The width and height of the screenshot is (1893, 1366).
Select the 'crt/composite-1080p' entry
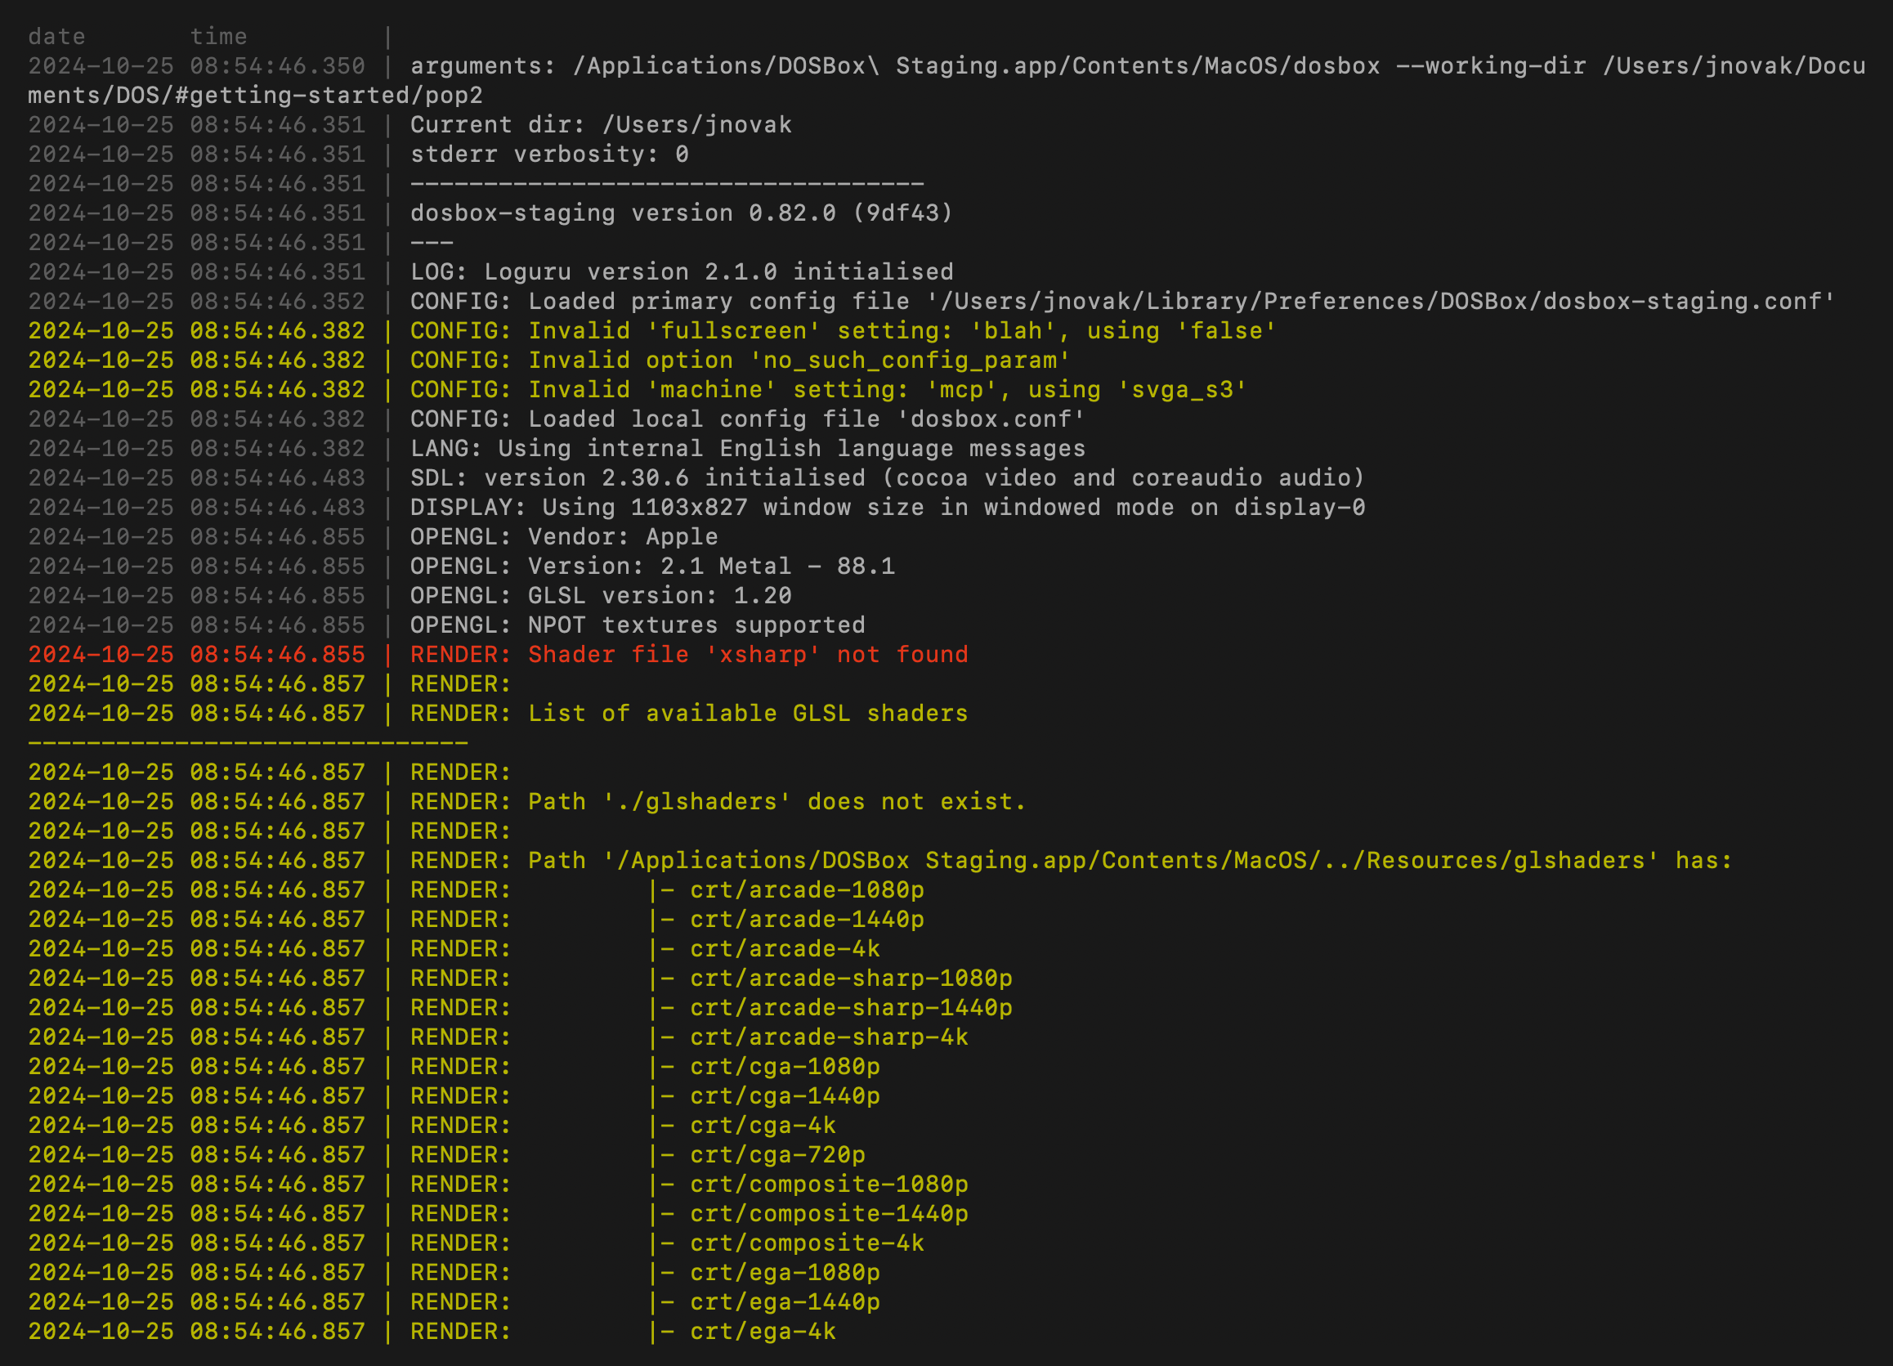[829, 1185]
